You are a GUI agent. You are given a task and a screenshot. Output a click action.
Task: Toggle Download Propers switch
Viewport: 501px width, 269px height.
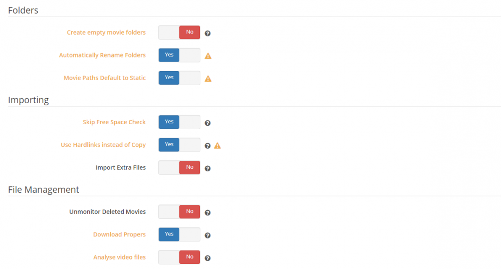179,234
